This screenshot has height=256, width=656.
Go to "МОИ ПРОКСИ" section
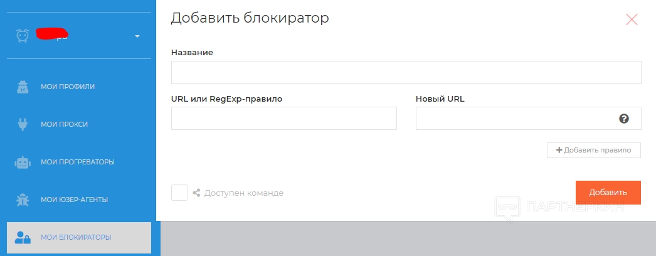pyautogui.click(x=64, y=124)
